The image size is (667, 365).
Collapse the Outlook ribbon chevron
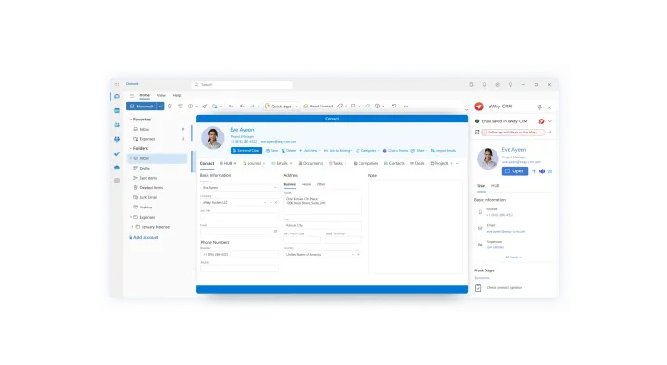tap(466, 109)
